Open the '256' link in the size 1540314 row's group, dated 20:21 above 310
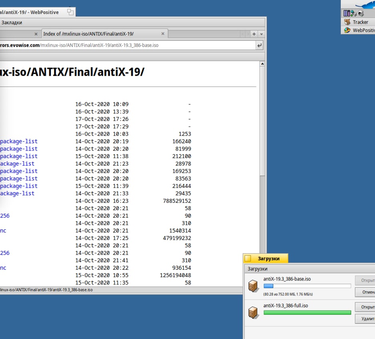This screenshot has height=339, width=375. tap(5, 216)
